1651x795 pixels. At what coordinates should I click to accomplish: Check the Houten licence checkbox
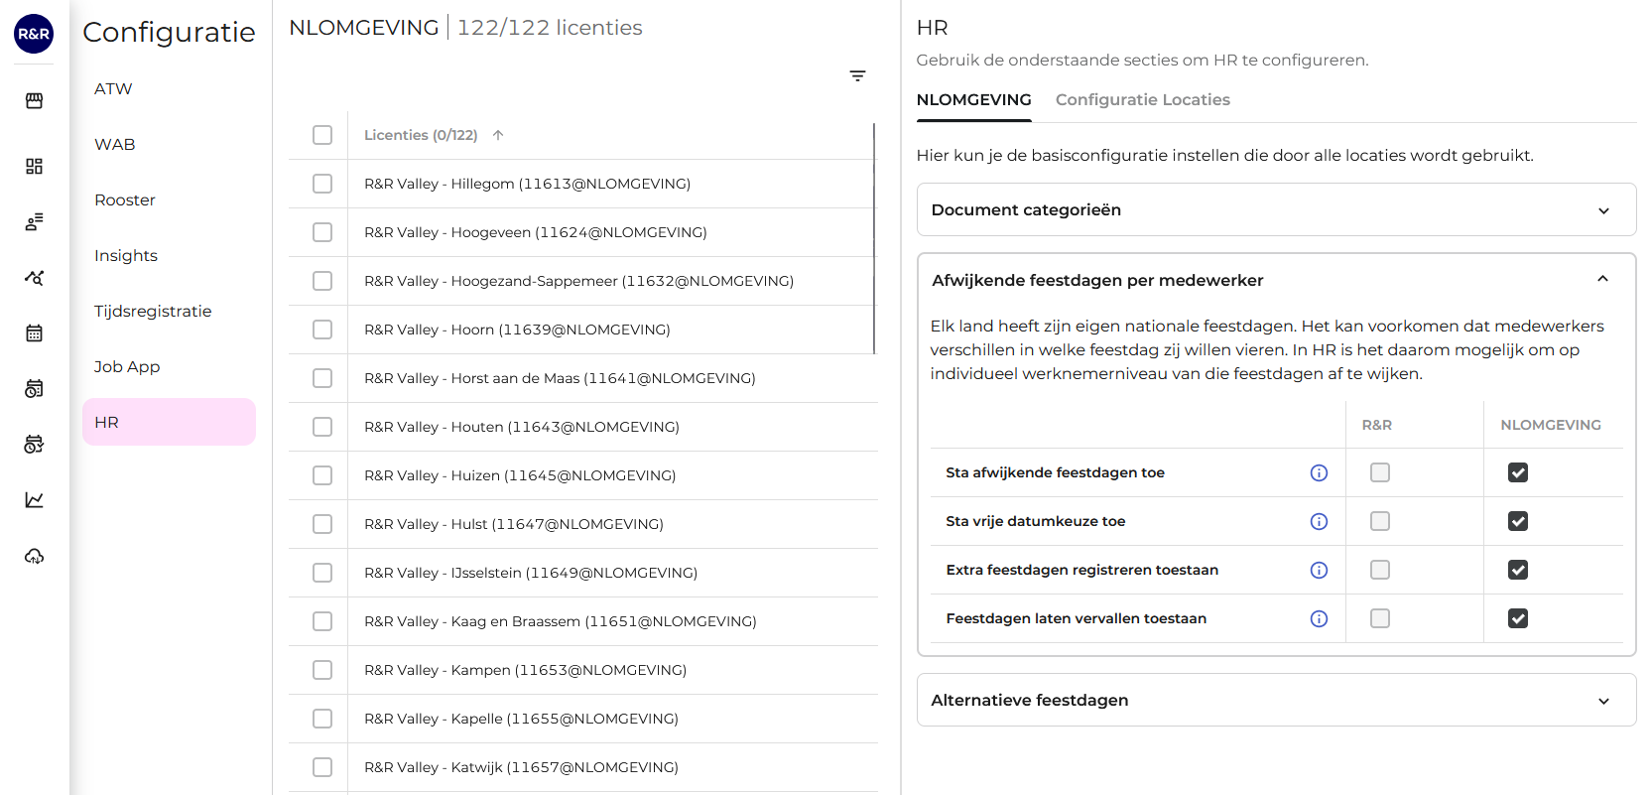[322, 427]
